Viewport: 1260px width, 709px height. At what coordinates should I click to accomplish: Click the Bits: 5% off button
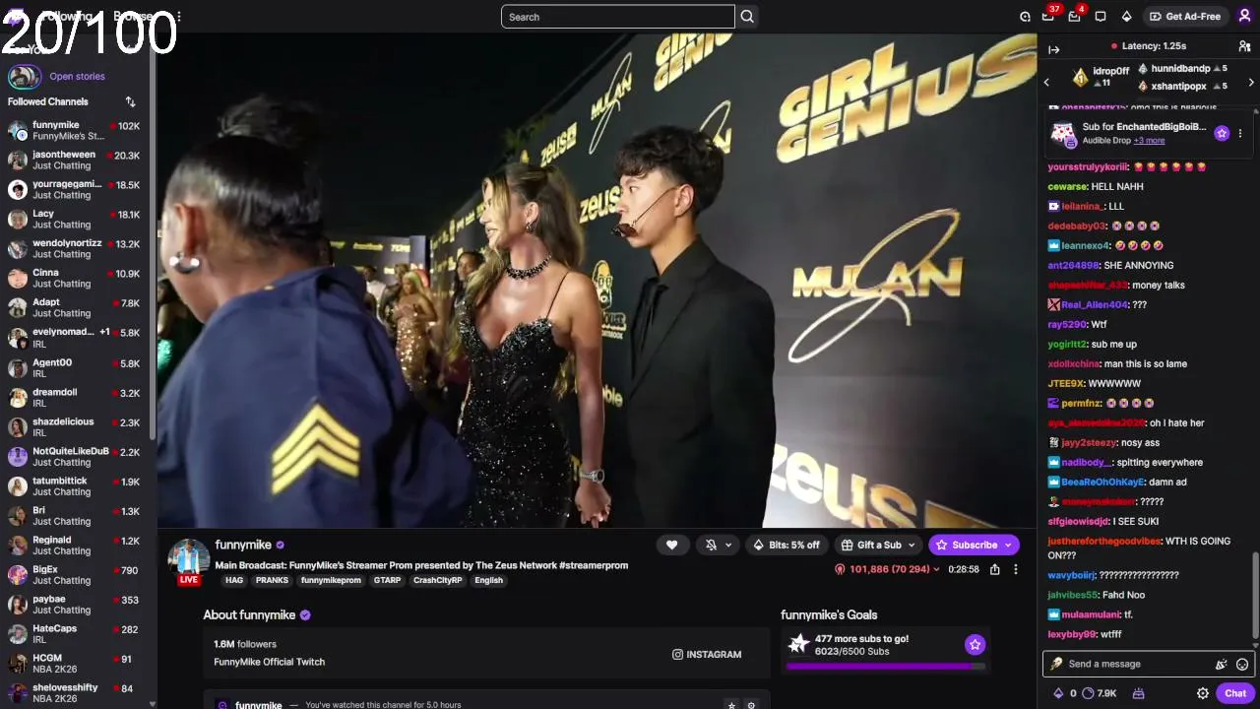786,545
